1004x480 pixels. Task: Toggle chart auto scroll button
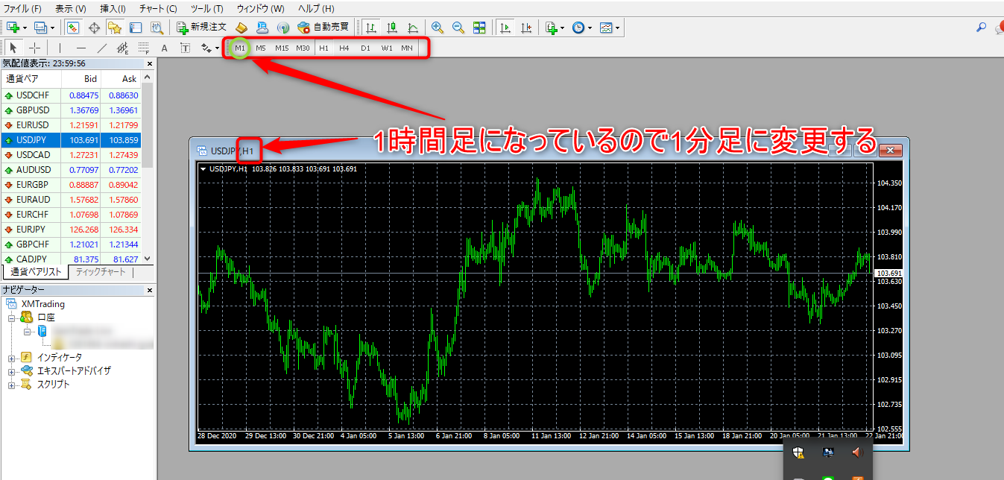[x=505, y=28]
